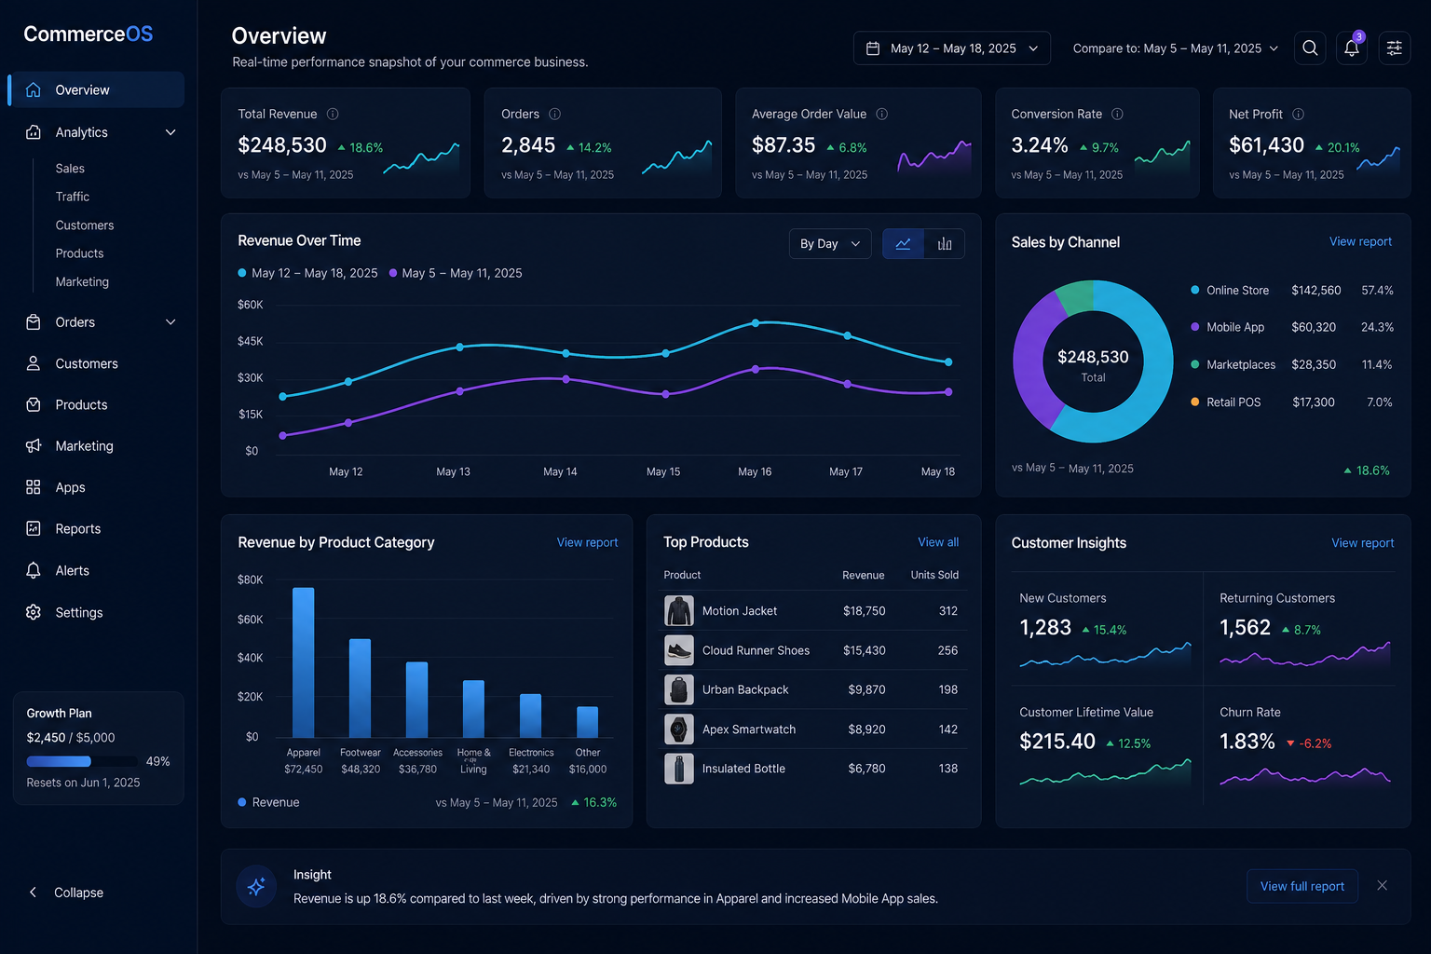This screenshot has width=1431, height=954.
Task: Expand the Analytics sidebar chevron
Action: click(x=170, y=132)
